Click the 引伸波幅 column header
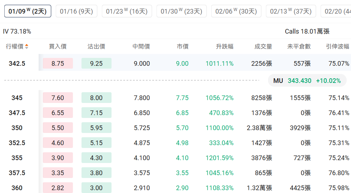The height and width of the screenshot is (193, 351). (337, 46)
